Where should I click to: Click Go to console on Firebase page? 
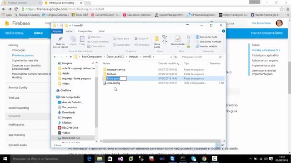(261, 23)
